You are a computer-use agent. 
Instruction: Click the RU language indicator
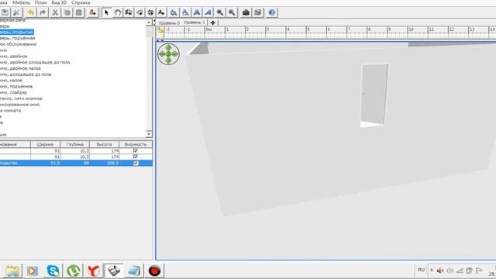tap(421, 270)
